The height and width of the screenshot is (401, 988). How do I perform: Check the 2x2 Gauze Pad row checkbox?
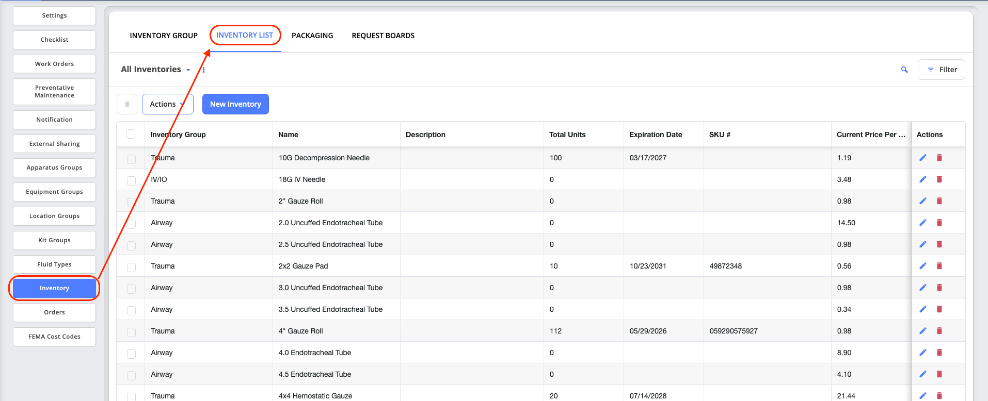pyautogui.click(x=131, y=268)
